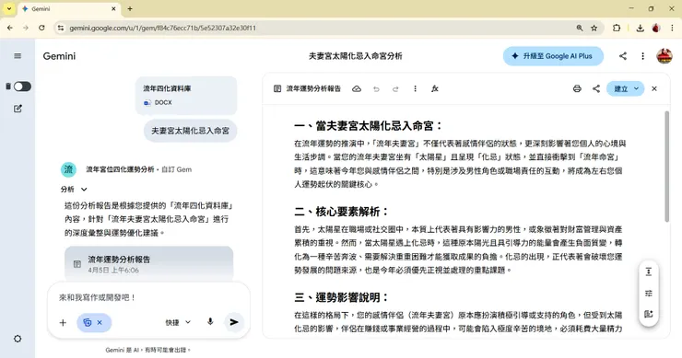Click the document icon beside the canvas title

(x=277, y=88)
